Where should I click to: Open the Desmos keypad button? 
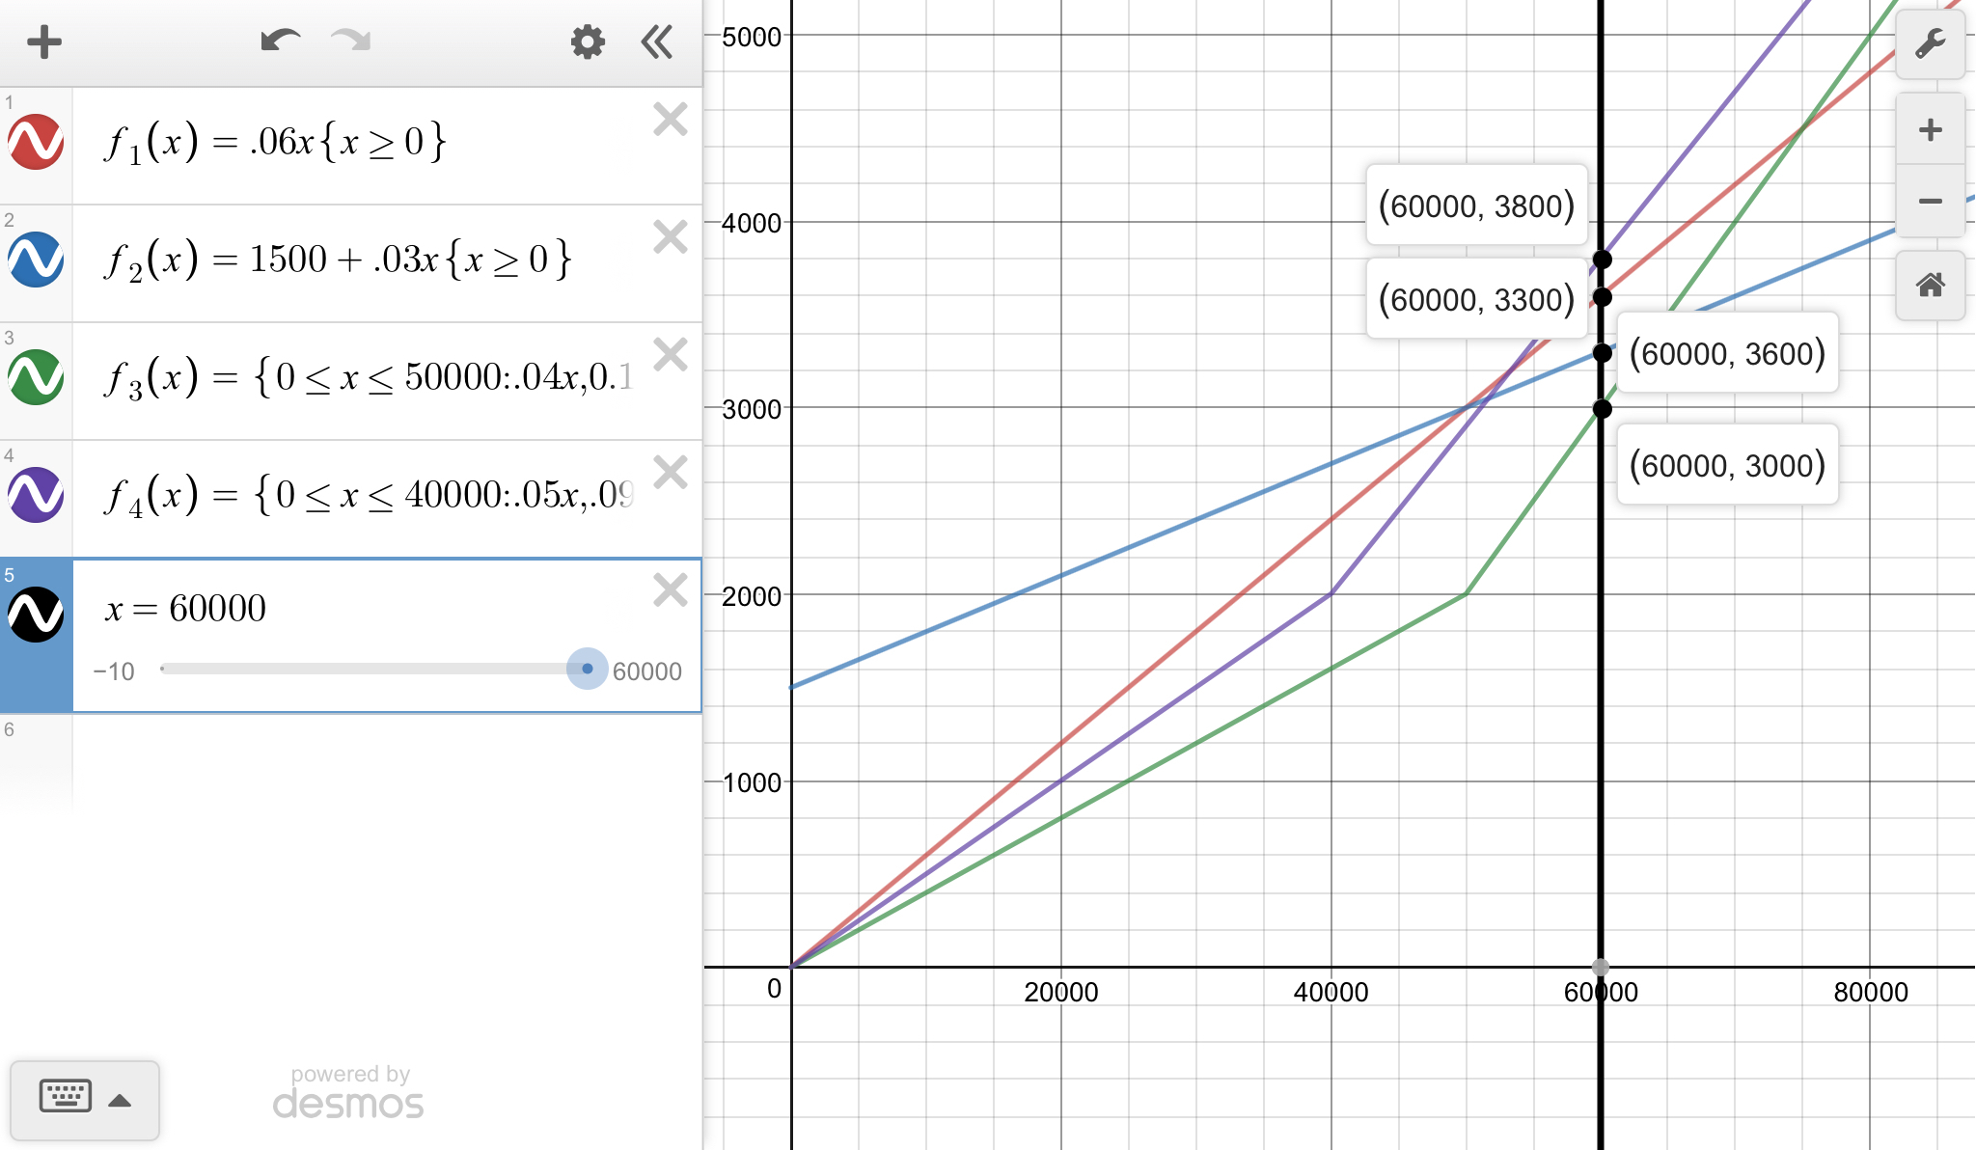point(66,1097)
